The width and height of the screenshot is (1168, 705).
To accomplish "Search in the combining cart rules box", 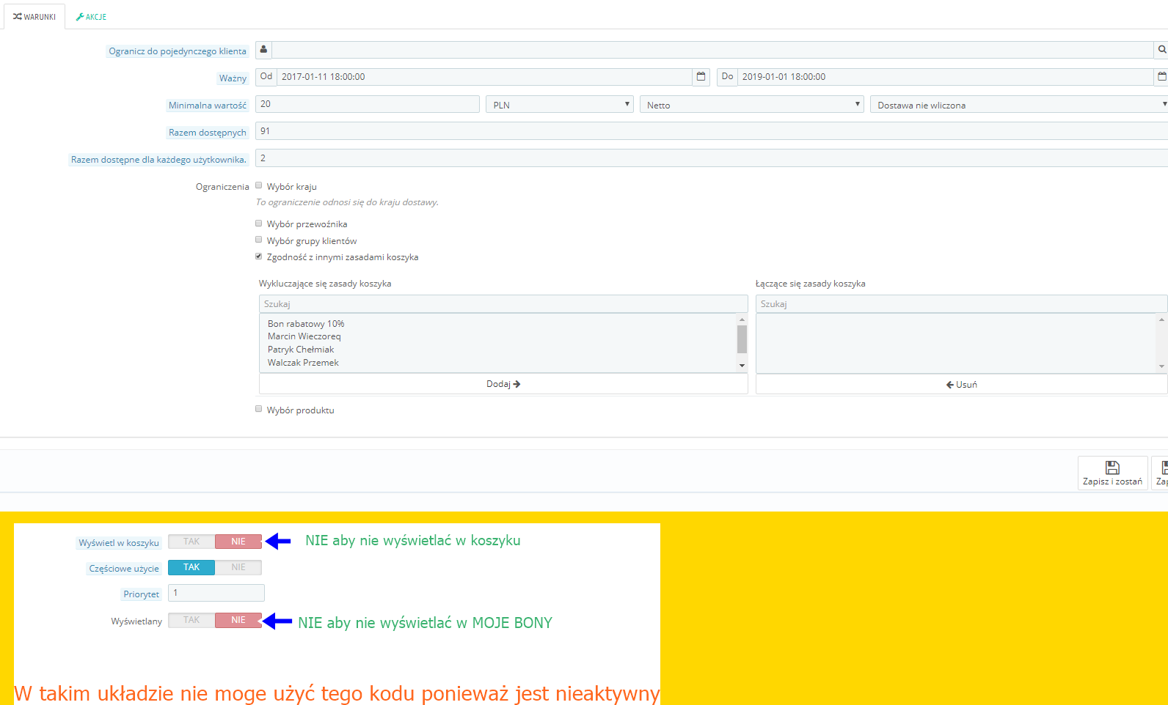I will [x=962, y=304].
